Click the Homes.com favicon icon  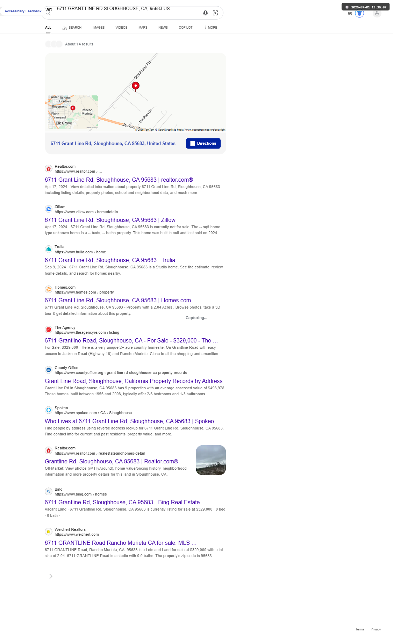(x=49, y=289)
